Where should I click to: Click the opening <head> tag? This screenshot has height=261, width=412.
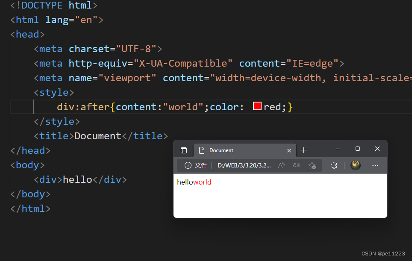click(28, 35)
